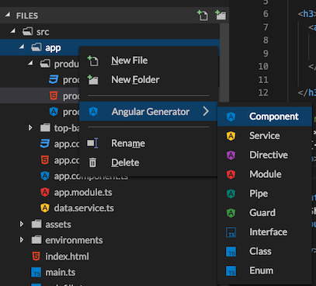Viewport: 316px width, 286px height.
Task: Choose New File from context menu
Action: pyautogui.click(x=148, y=61)
